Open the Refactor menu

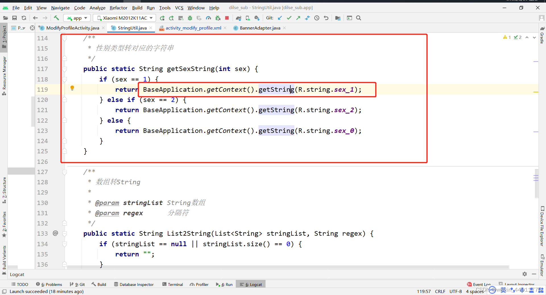[x=118, y=8]
